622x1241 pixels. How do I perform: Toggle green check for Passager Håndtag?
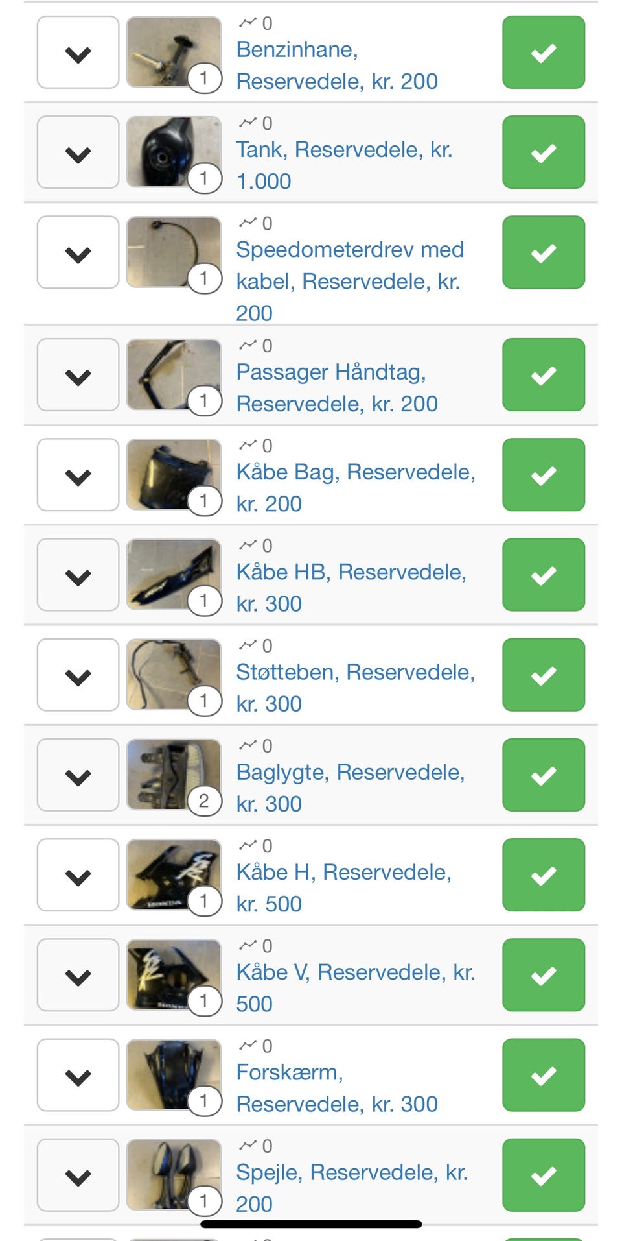tap(543, 374)
